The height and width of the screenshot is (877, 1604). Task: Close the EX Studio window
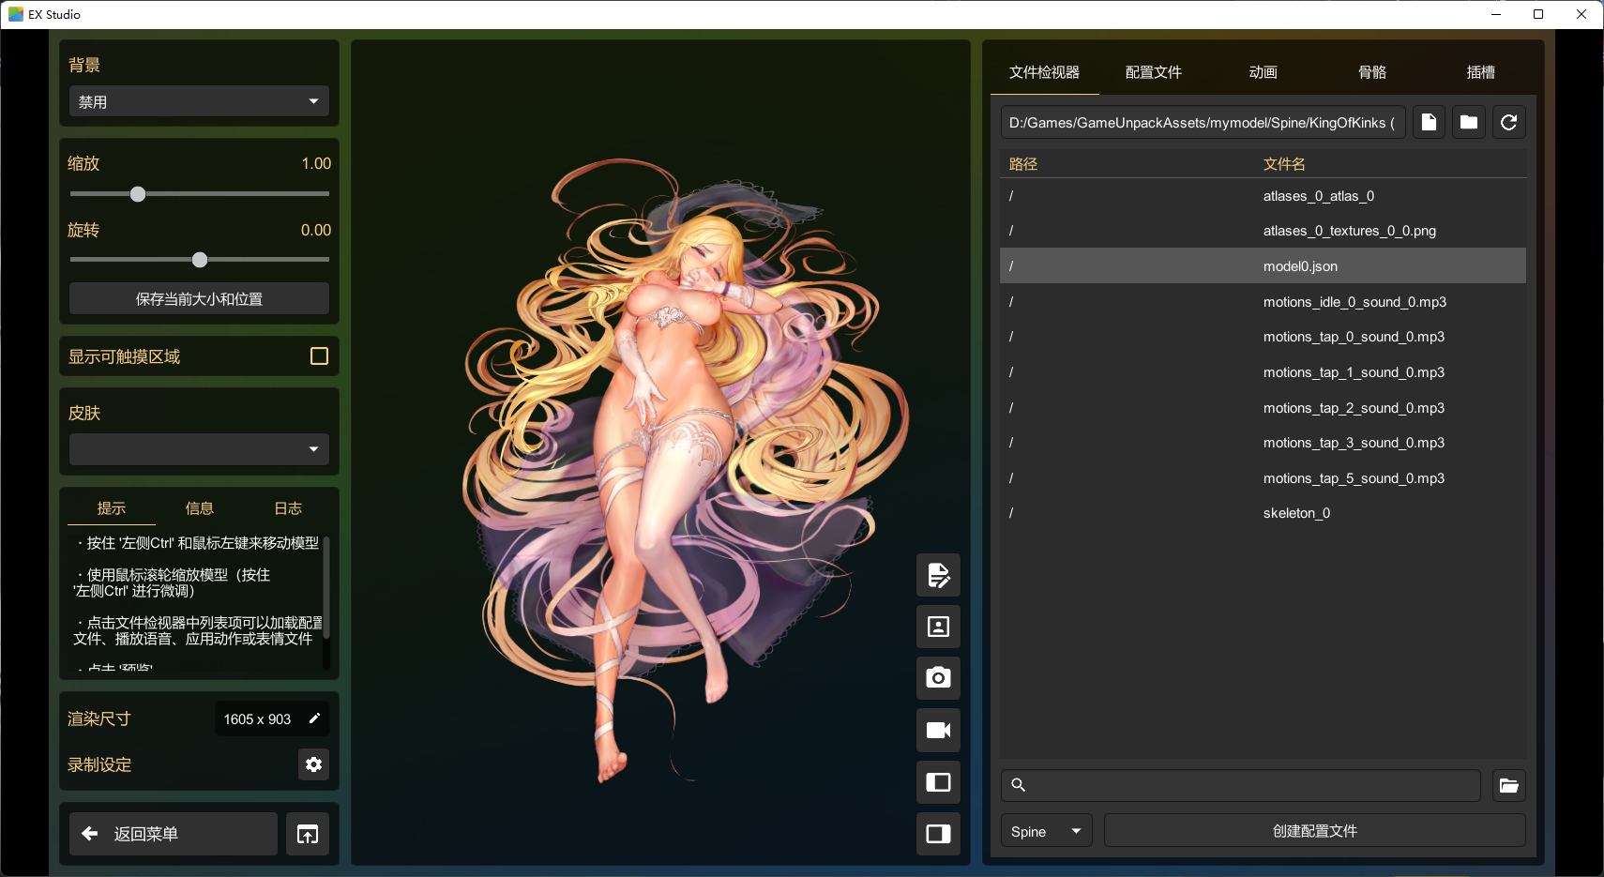[1581, 14]
